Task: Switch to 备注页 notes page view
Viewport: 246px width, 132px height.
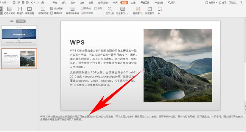Action: click(20, 11)
